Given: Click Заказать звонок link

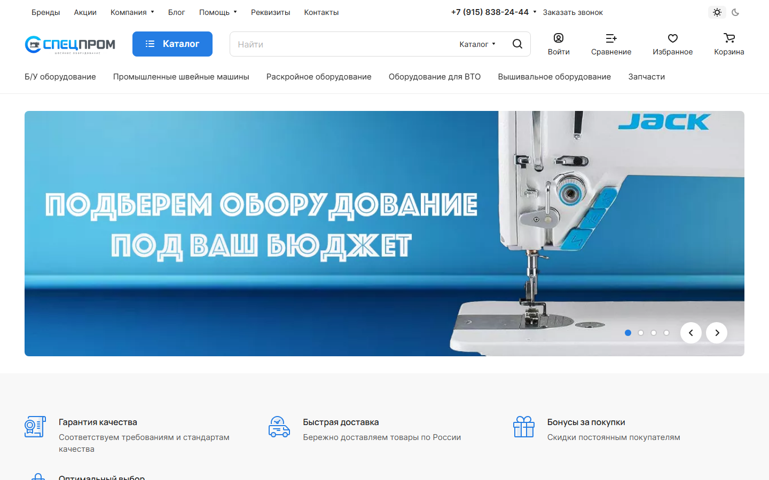Looking at the screenshot, I should [573, 12].
